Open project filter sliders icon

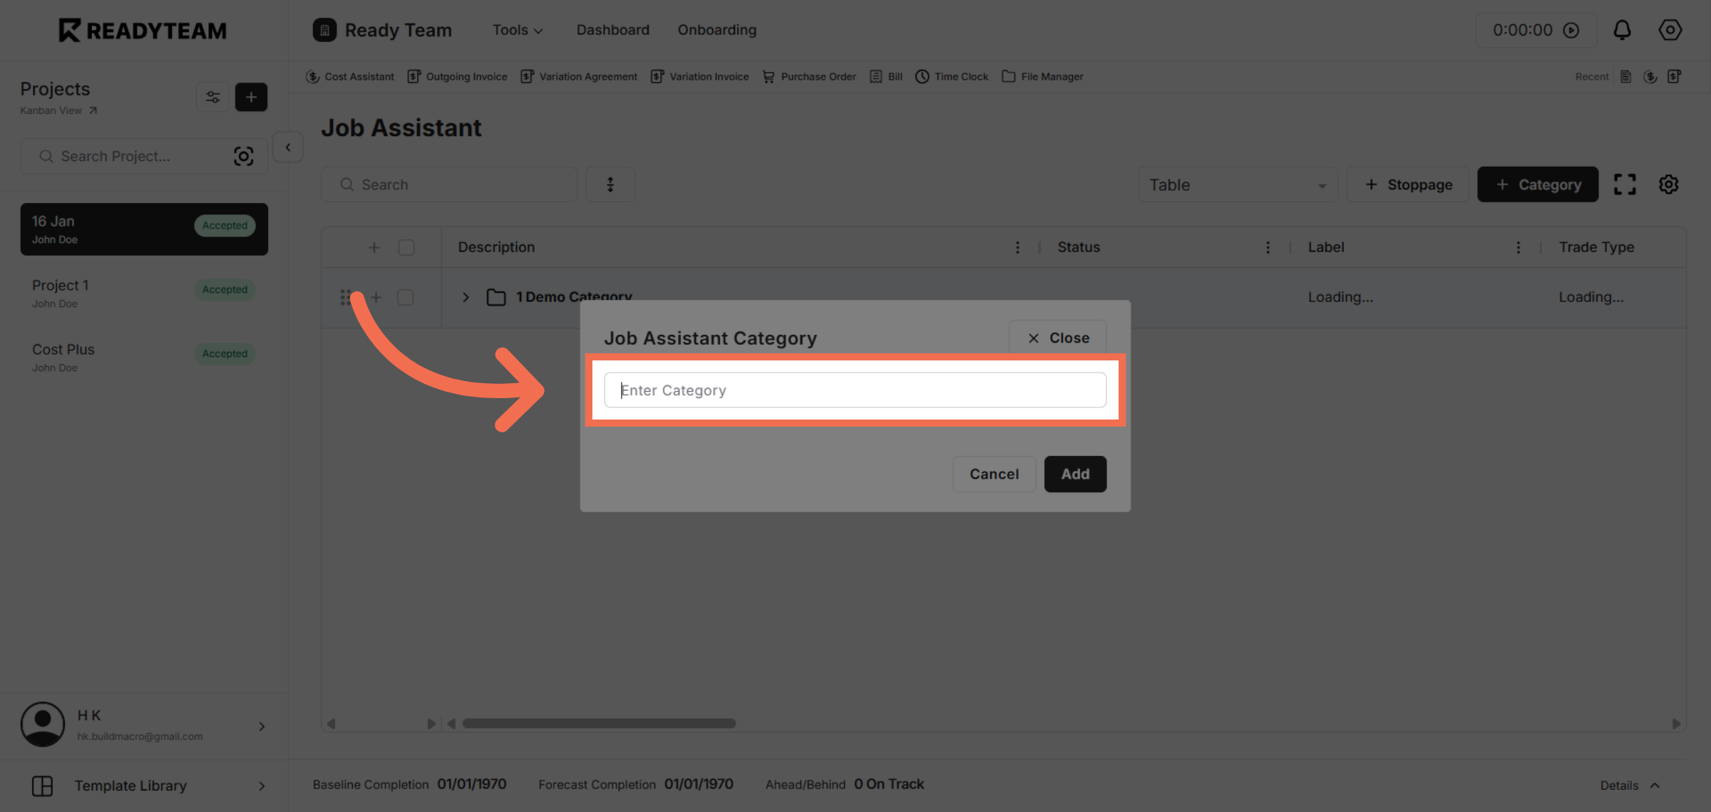[212, 97]
